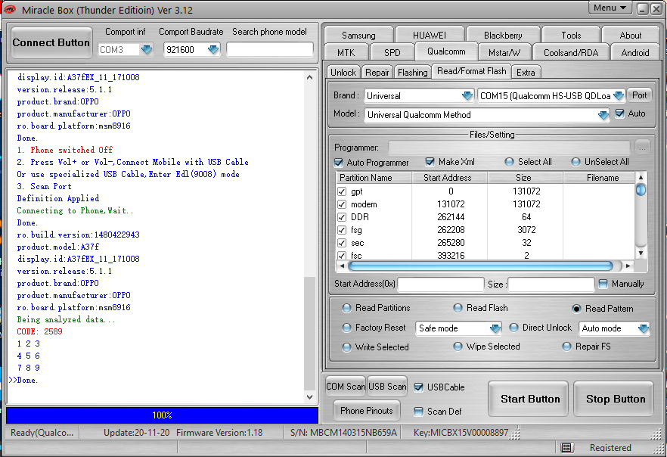Expand the Comport inf COM3 dropdown
This screenshot has width=667, height=457.
pos(147,50)
